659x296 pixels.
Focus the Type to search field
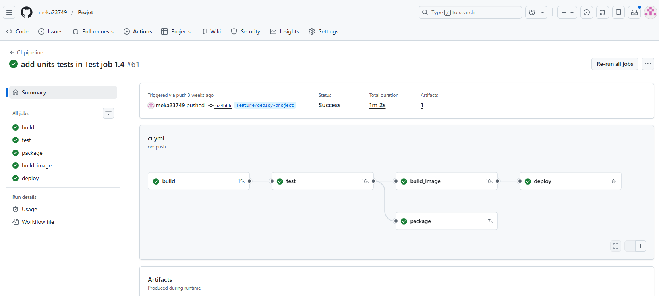(x=470, y=12)
